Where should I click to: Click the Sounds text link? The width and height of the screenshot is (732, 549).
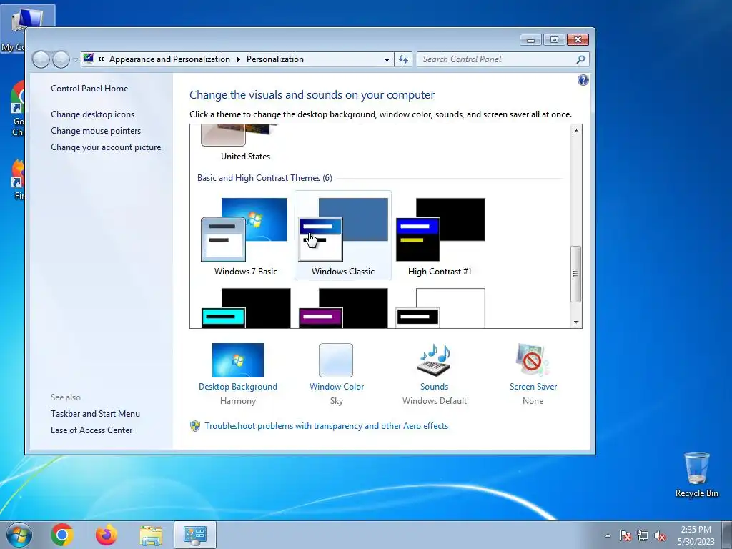[434, 387]
